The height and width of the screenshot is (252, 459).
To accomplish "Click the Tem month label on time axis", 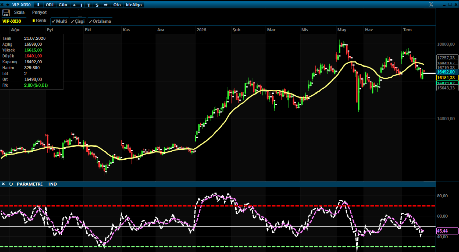I will coord(407,30).
